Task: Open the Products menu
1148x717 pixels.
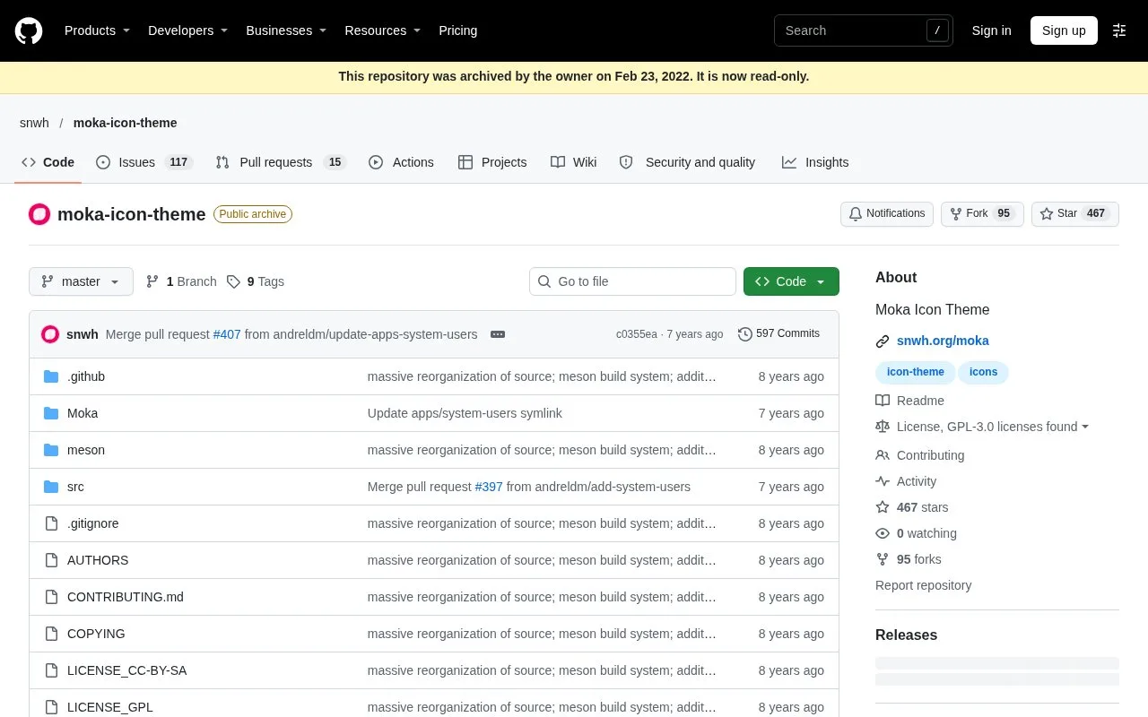Action: (97, 30)
